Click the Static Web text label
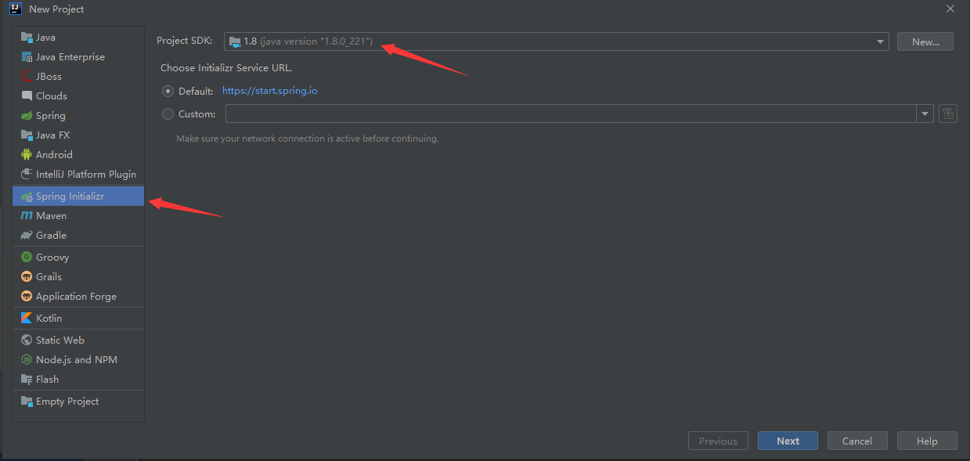Screen dimensions: 970x461 tap(60, 340)
